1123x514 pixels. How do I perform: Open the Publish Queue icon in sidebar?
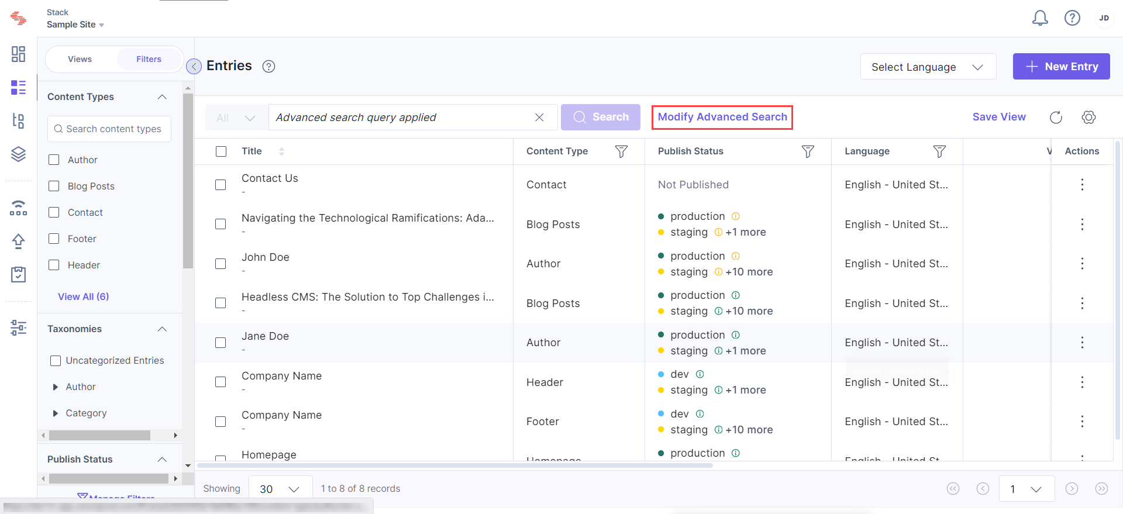[x=19, y=208]
